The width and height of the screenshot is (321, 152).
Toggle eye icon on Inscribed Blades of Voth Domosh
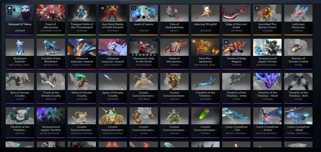pos(102,8)
